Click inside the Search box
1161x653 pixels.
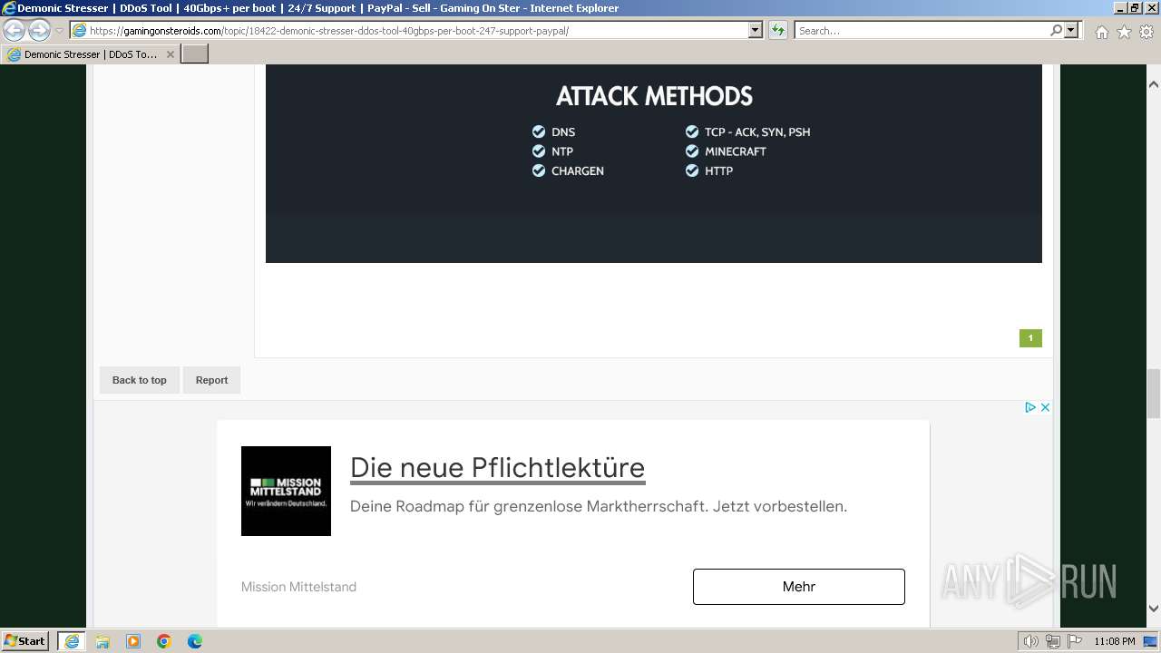(x=921, y=31)
